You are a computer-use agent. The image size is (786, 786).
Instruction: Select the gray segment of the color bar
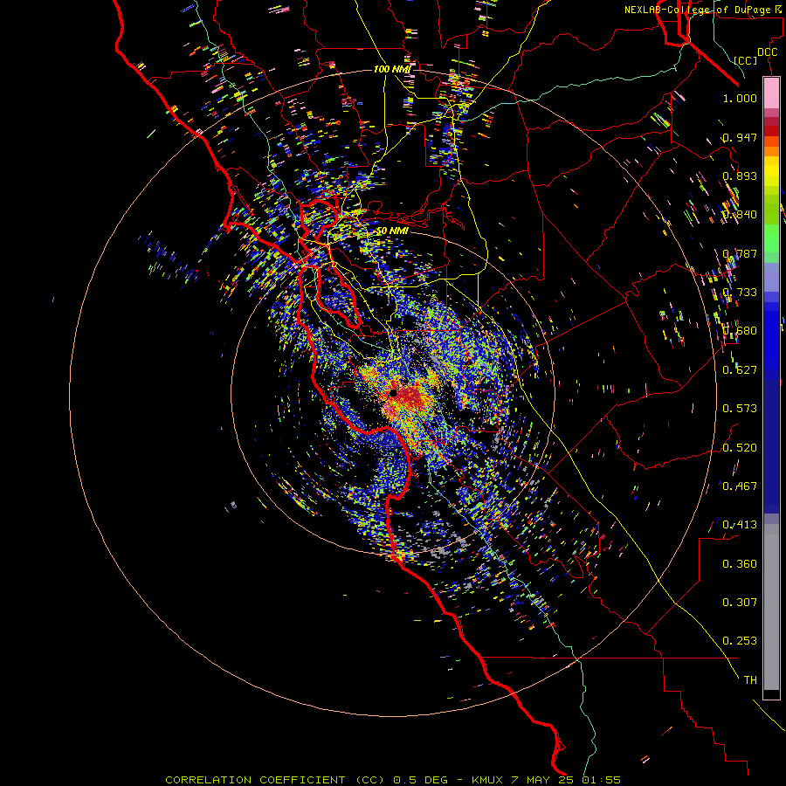point(771,607)
